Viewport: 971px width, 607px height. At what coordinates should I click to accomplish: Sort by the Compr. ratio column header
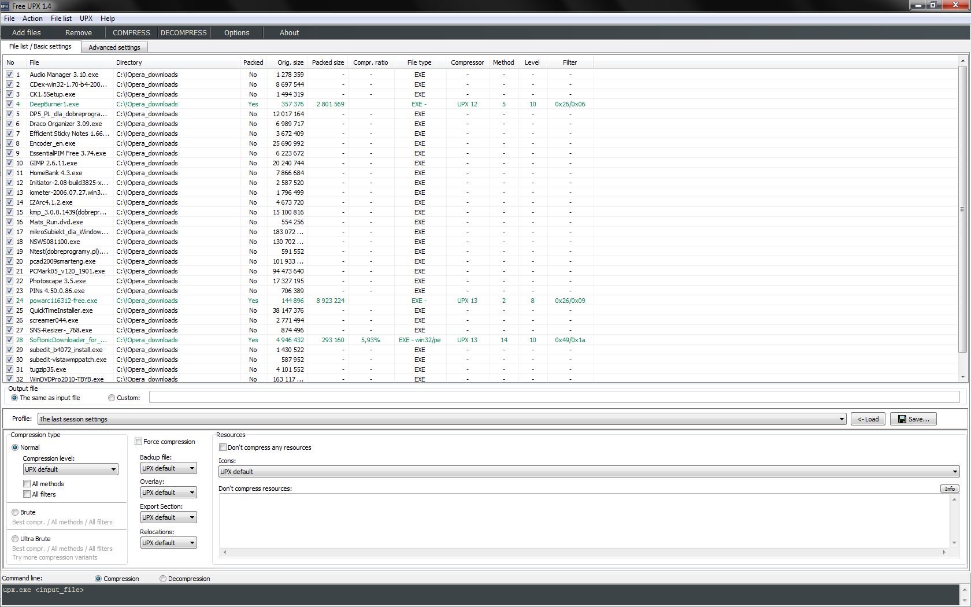pyautogui.click(x=370, y=62)
